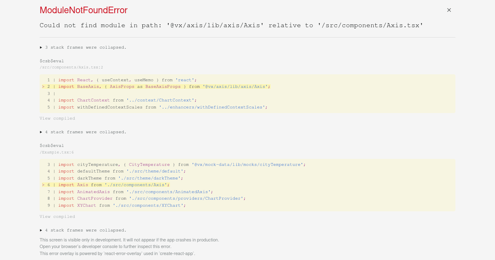This screenshot has width=495, height=260.
Task: Click the '/src/components/Axis.tsx:2' file path
Action: pyautogui.click(x=71, y=67)
